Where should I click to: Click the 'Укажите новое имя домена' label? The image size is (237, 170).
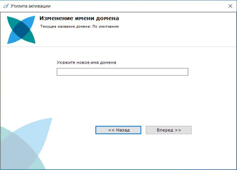[86, 63]
